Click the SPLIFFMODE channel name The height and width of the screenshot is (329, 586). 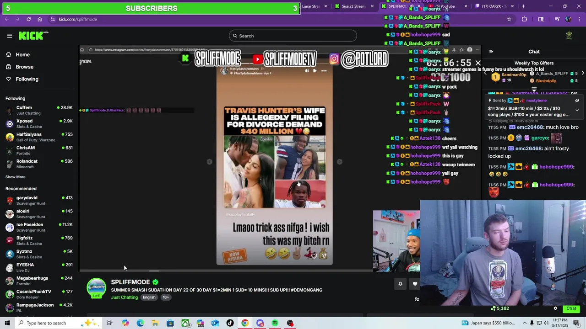pos(130,282)
